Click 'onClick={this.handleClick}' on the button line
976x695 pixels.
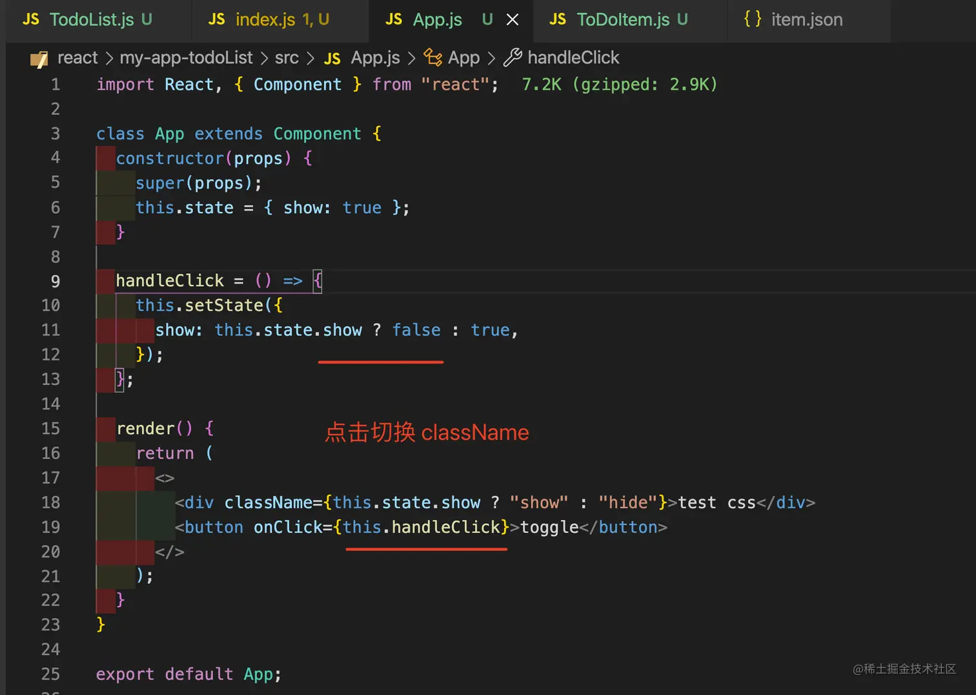[x=381, y=527]
